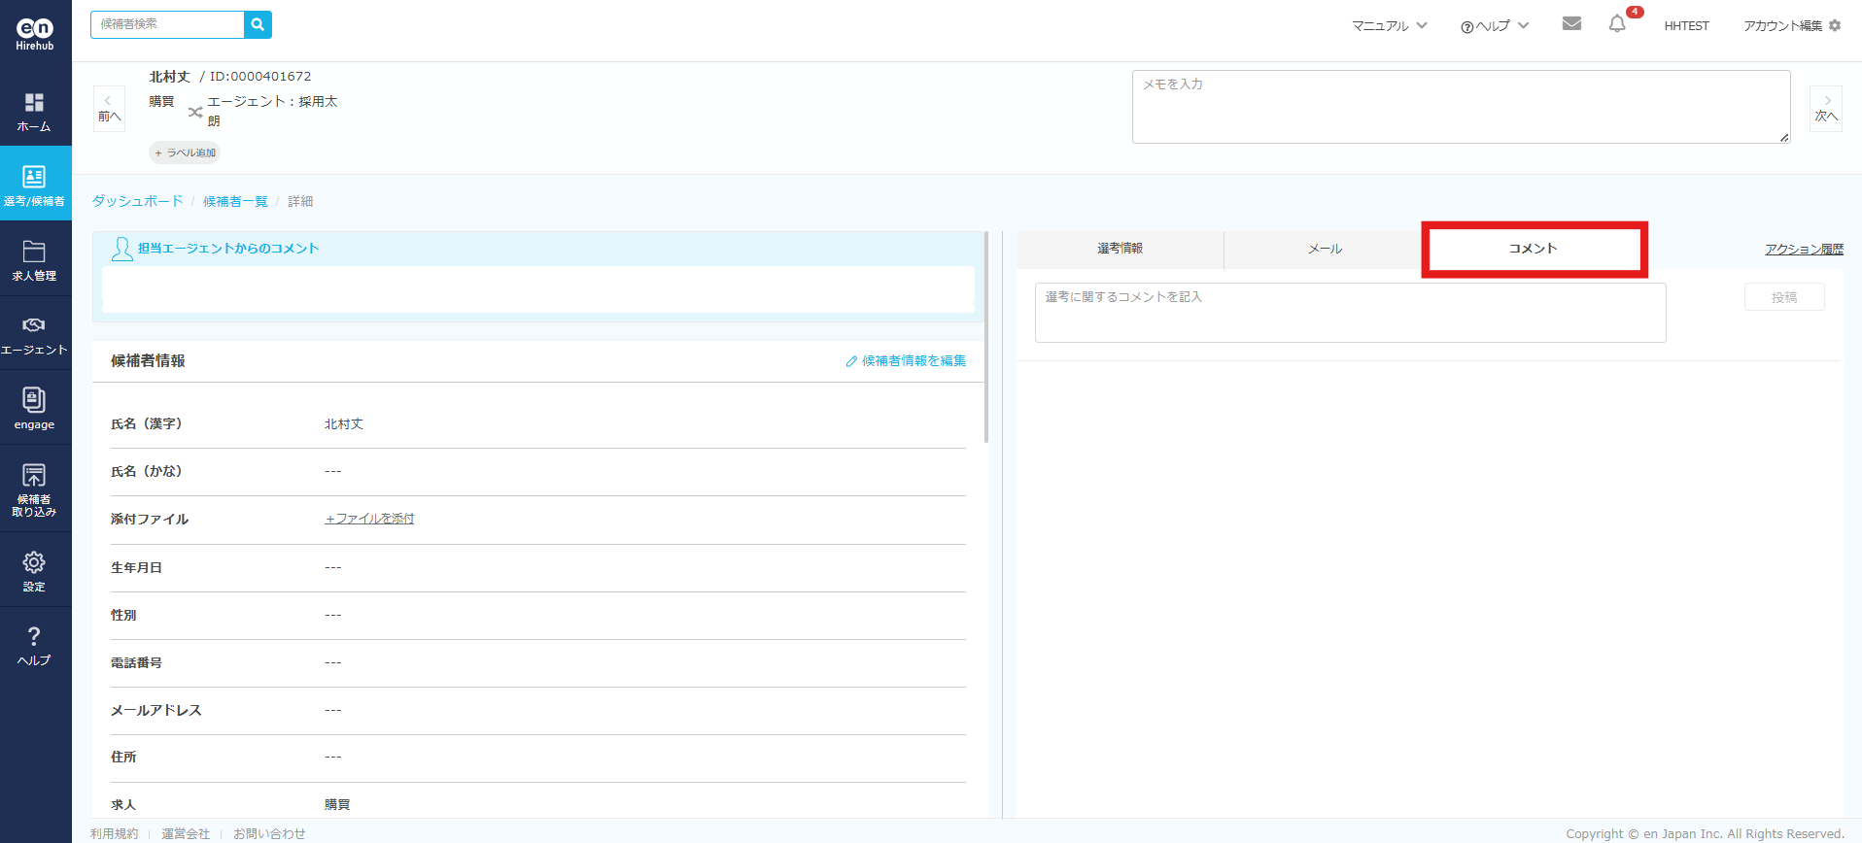1862x843 pixels.
Task: Open the Home dashboard in sidebar
Action: [x=35, y=112]
